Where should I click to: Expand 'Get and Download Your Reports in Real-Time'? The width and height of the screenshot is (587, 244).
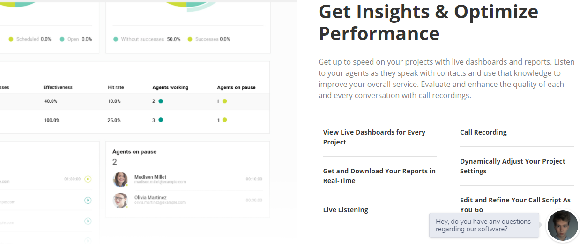coord(379,176)
